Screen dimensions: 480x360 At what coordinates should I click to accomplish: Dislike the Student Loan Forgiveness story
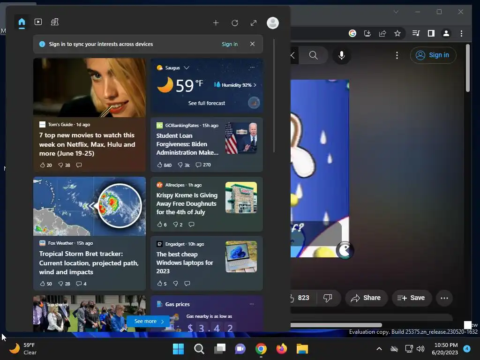184,165
